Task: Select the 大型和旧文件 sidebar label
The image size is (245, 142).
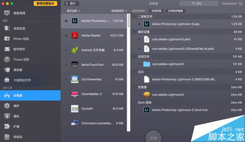Action: pos(22,80)
